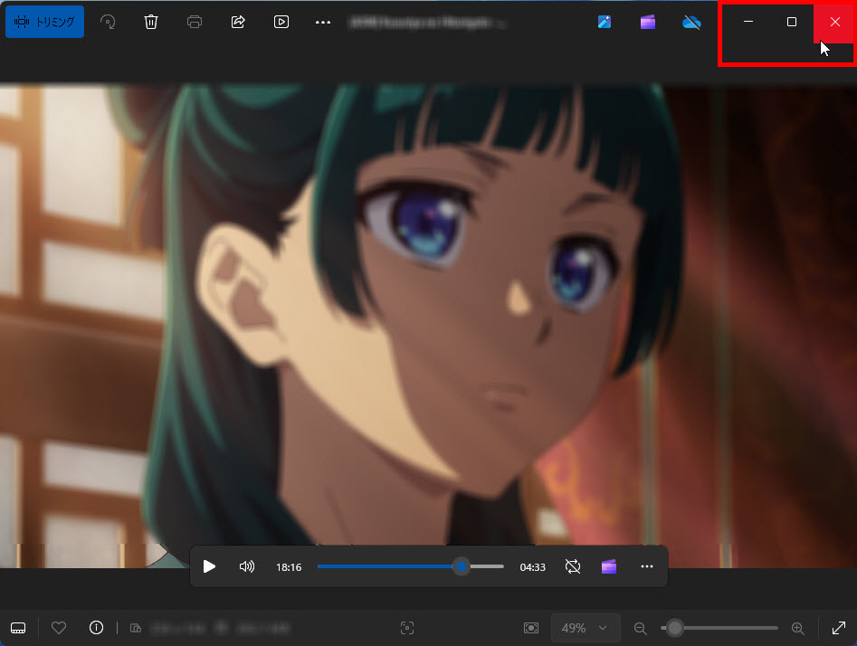Show file information panel
857x646 pixels.
coord(96,628)
